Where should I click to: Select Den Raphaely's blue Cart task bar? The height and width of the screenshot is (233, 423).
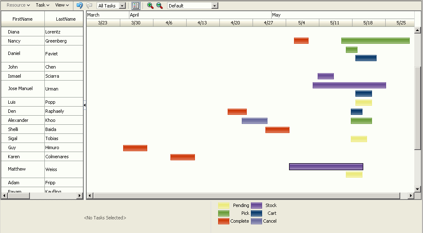(x=357, y=112)
